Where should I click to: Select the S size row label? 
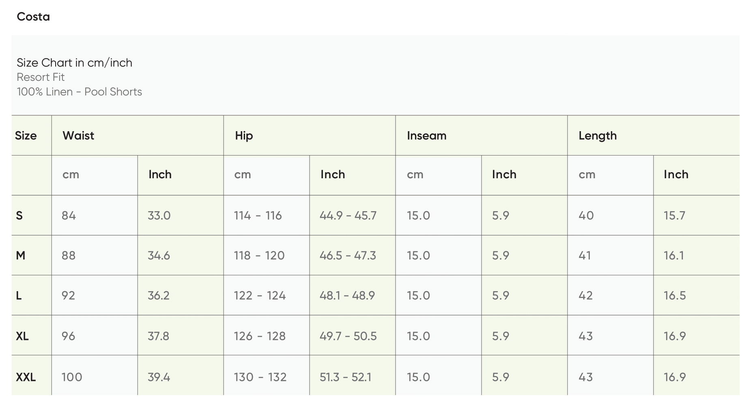(x=19, y=216)
